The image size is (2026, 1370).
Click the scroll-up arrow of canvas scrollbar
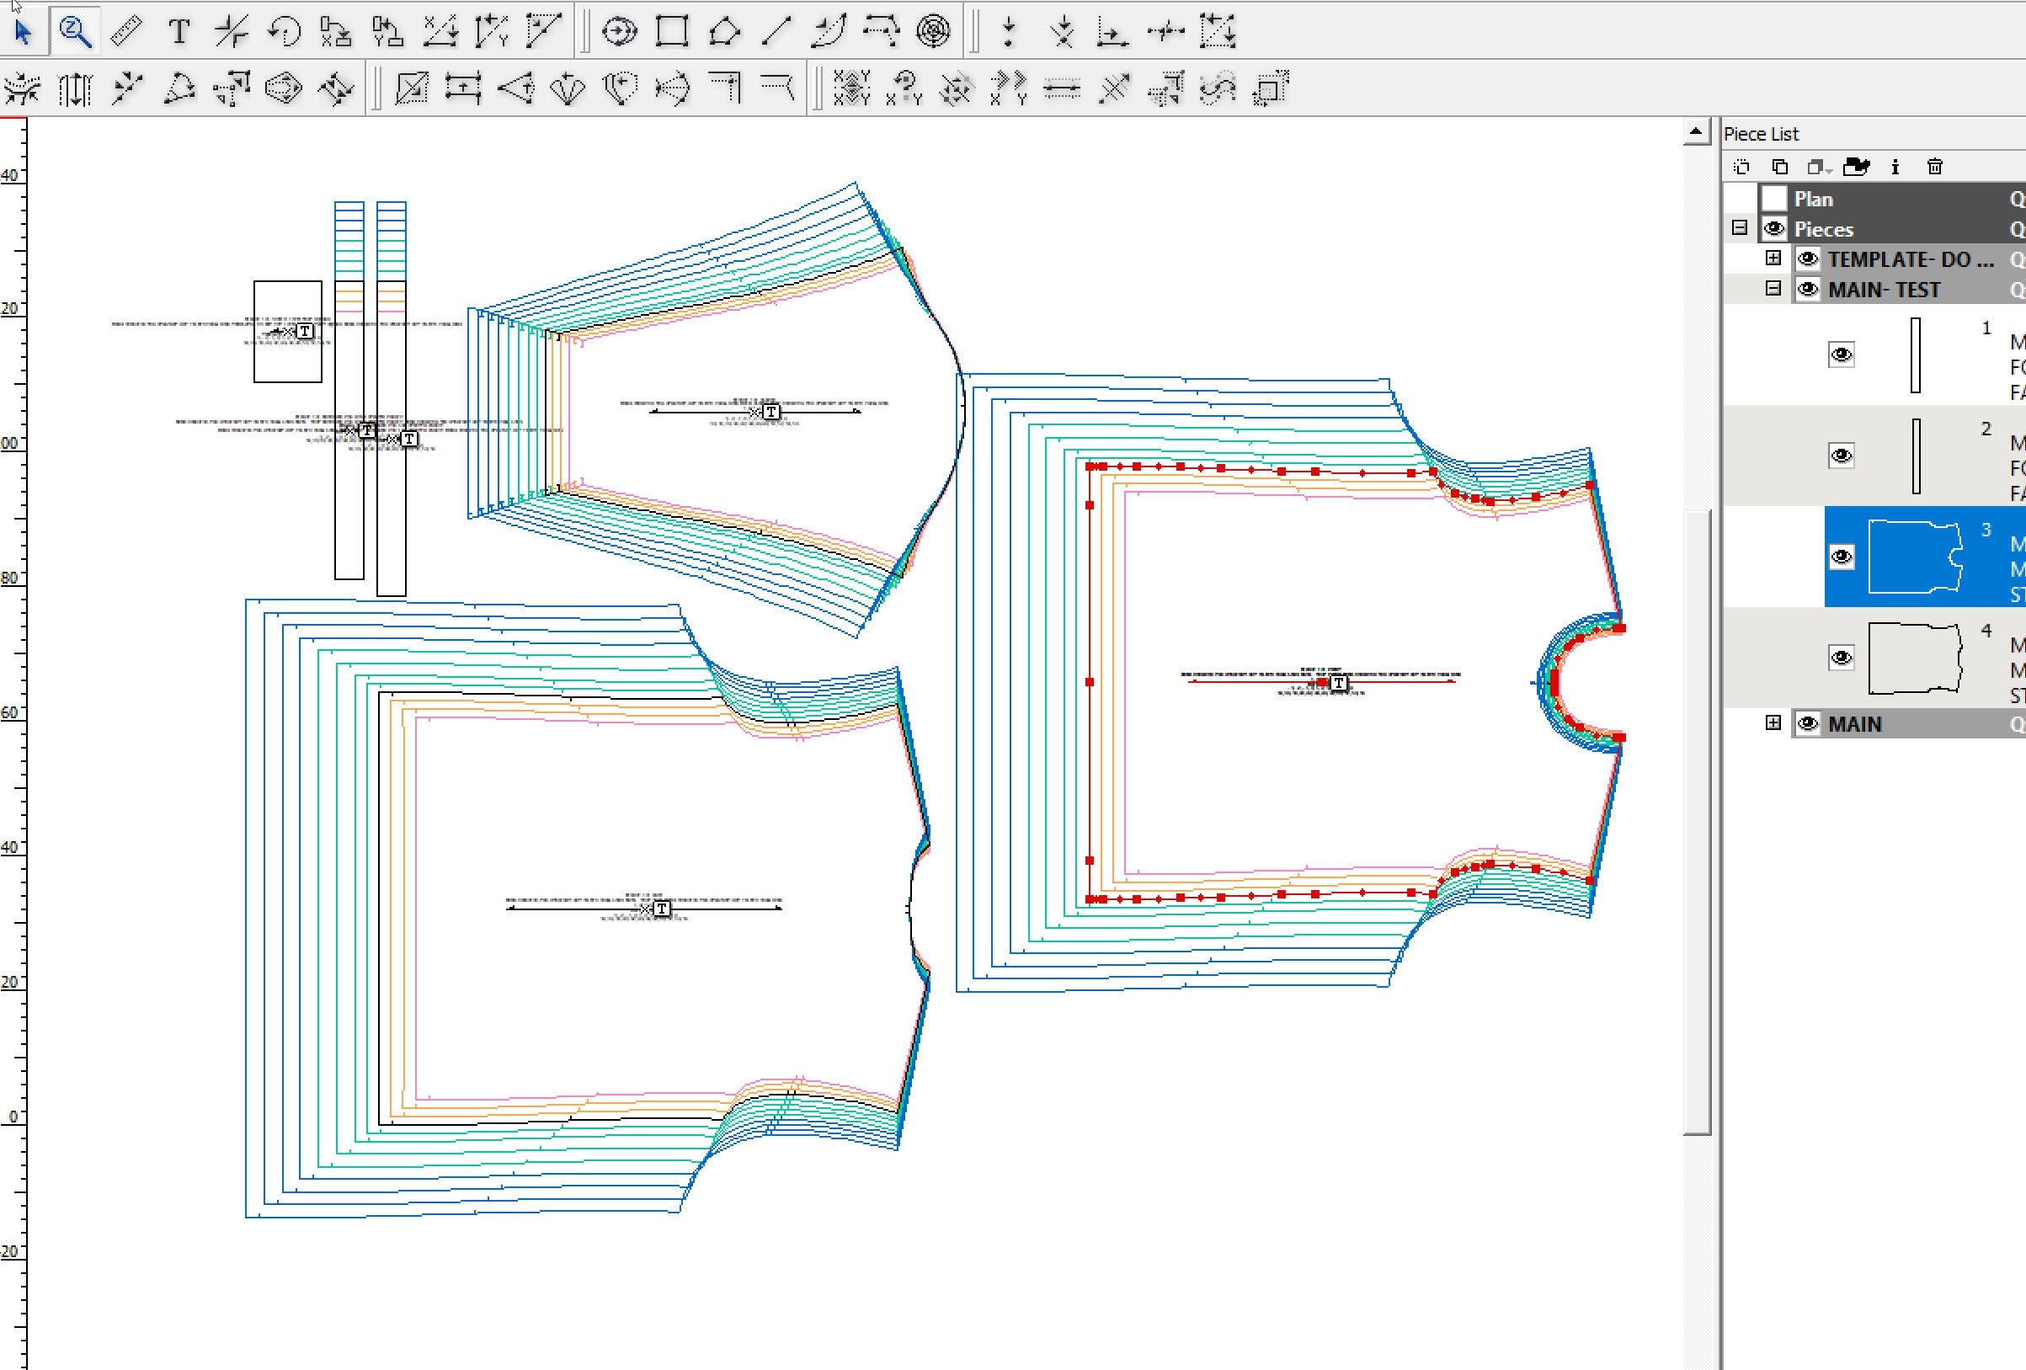pyautogui.click(x=1696, y=133)
